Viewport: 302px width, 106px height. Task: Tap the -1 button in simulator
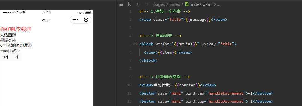[16, 57]
